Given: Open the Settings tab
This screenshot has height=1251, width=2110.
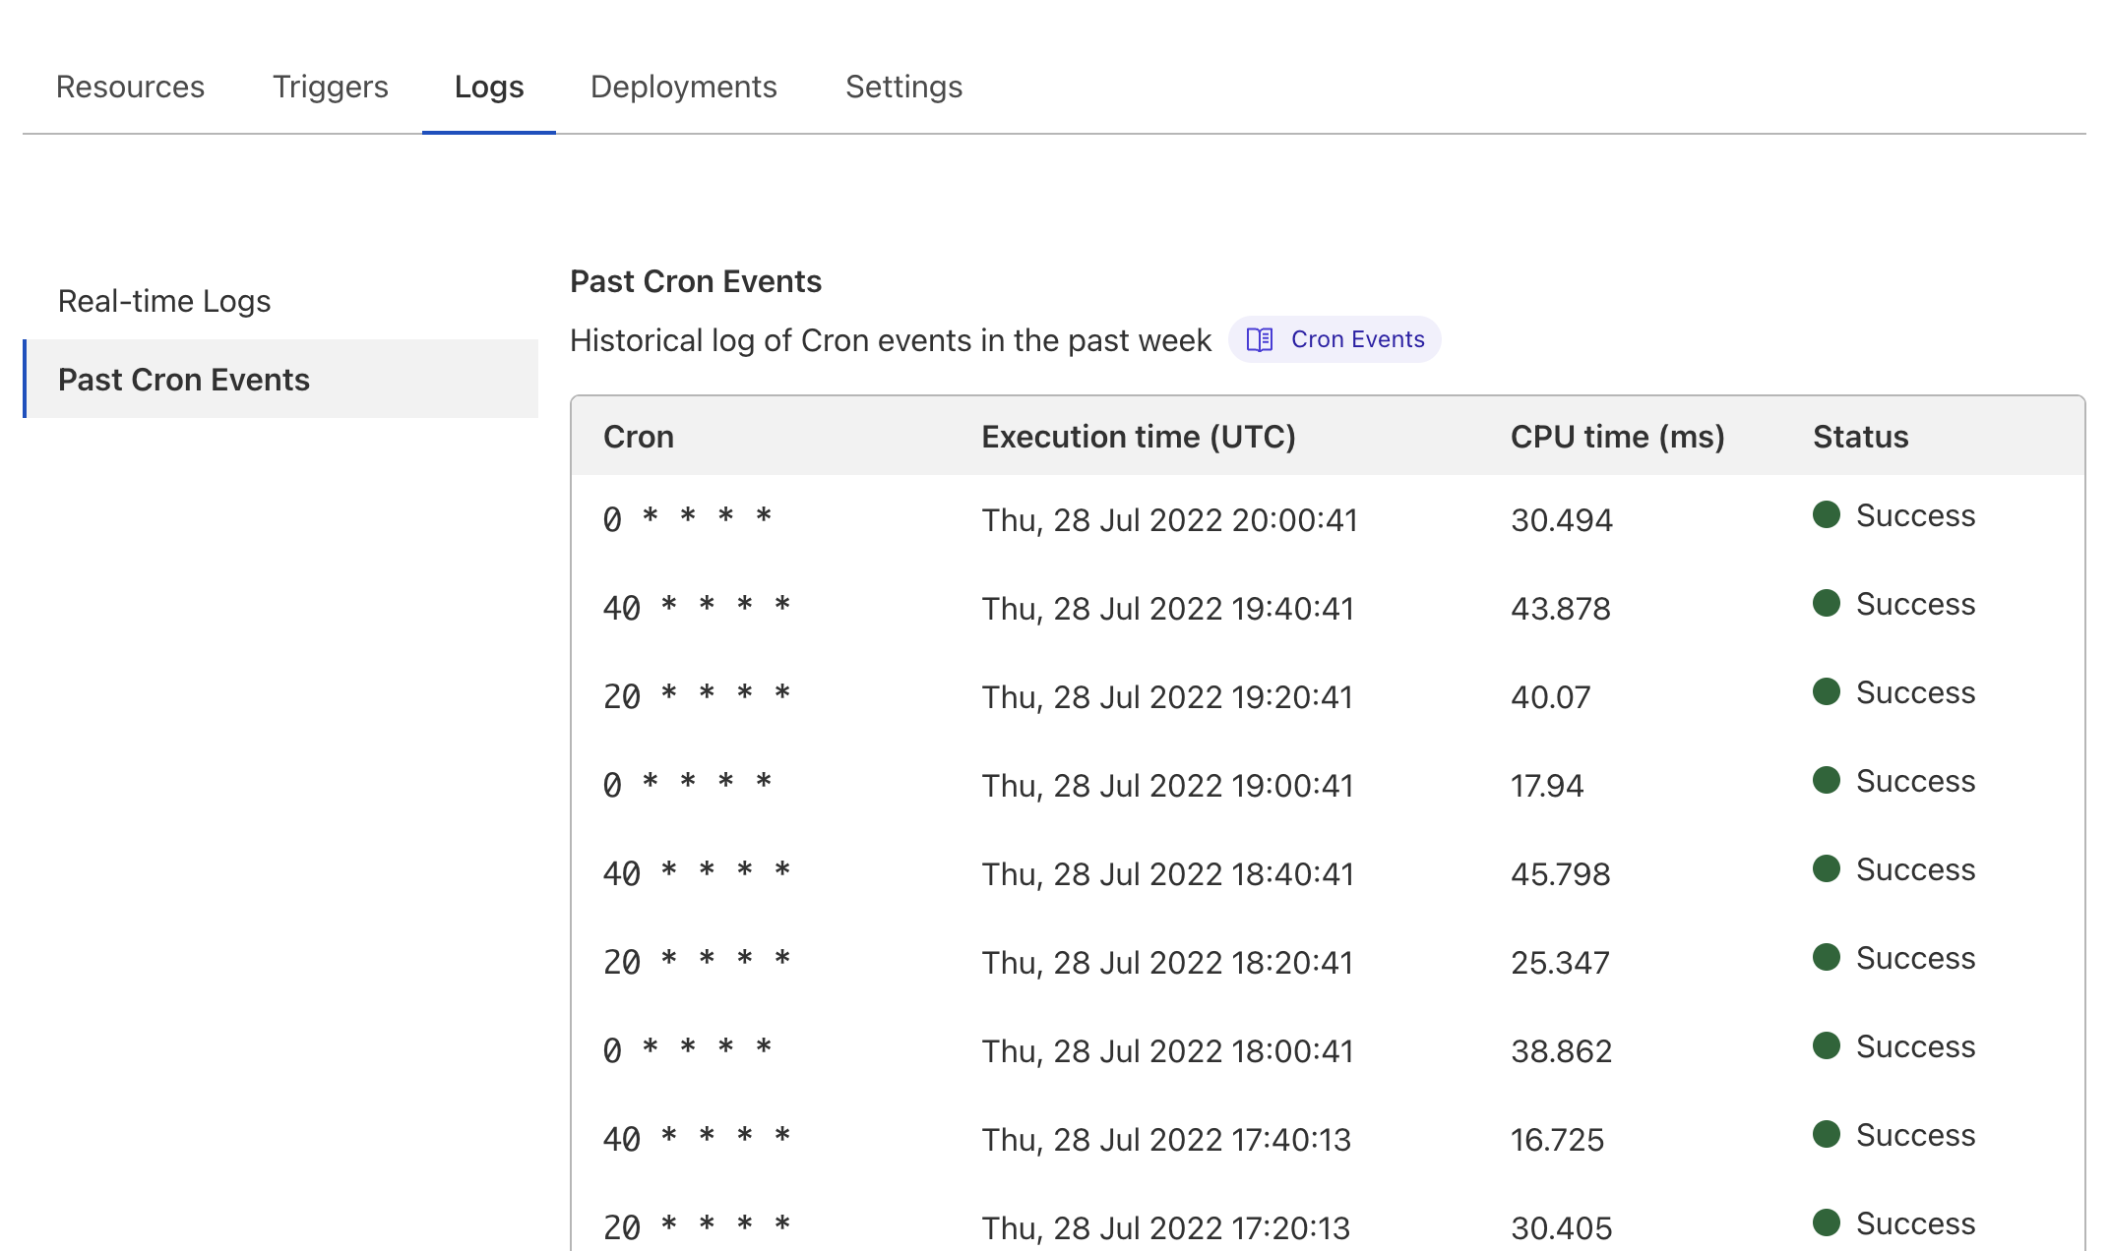Looking at the screenshot, I should pos(903,87).
